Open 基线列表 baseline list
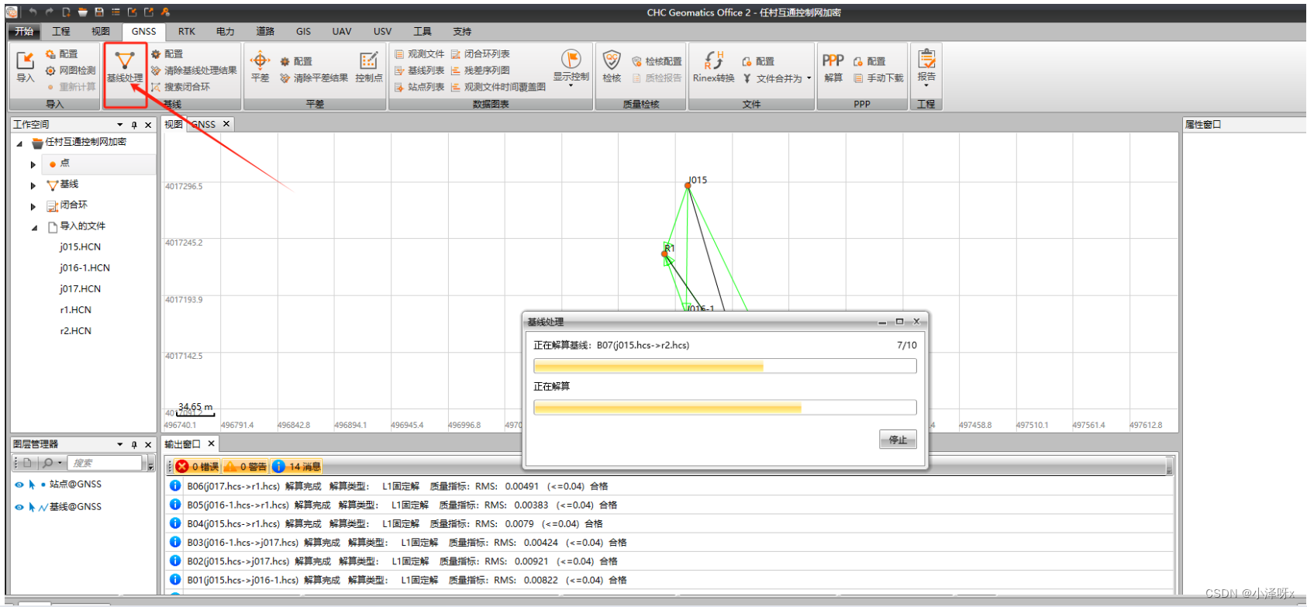This screenshot has width=1307, height=607. tap(419, 71)
